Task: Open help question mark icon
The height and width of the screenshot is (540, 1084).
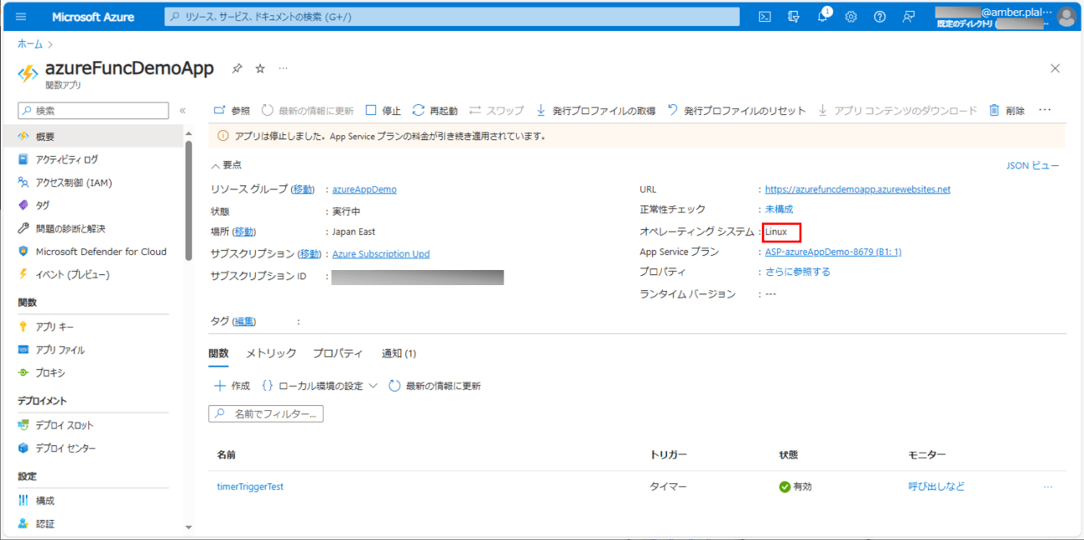Action: coord(880,17)
